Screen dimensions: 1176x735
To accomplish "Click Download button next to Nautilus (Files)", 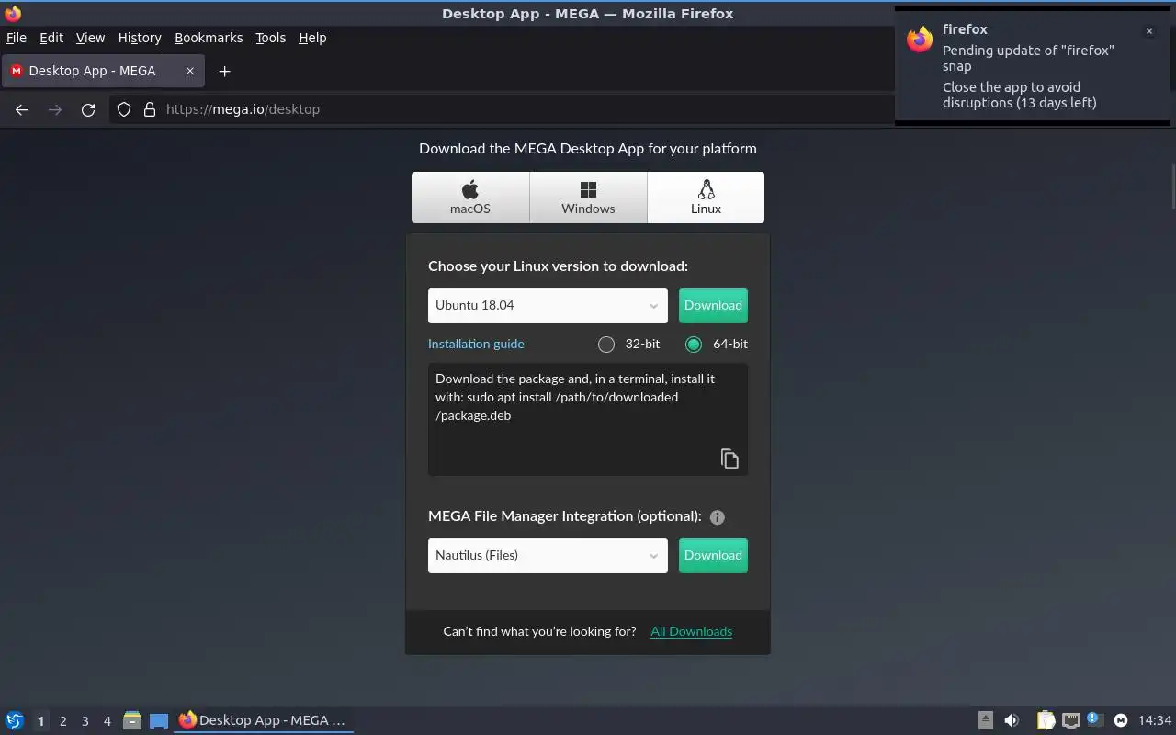I will pyautogui.click(x=713, y=556).
